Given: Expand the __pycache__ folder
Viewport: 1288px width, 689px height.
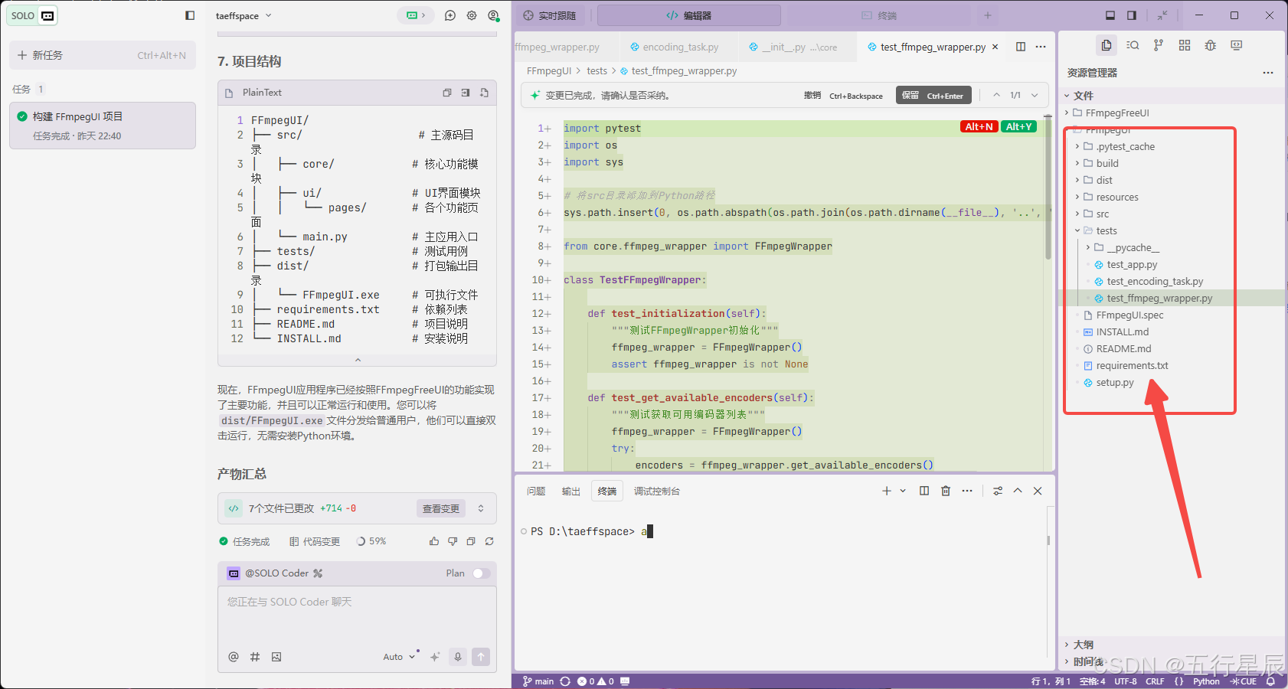Looking at the screenshot, I should [x=1088, y=247].
